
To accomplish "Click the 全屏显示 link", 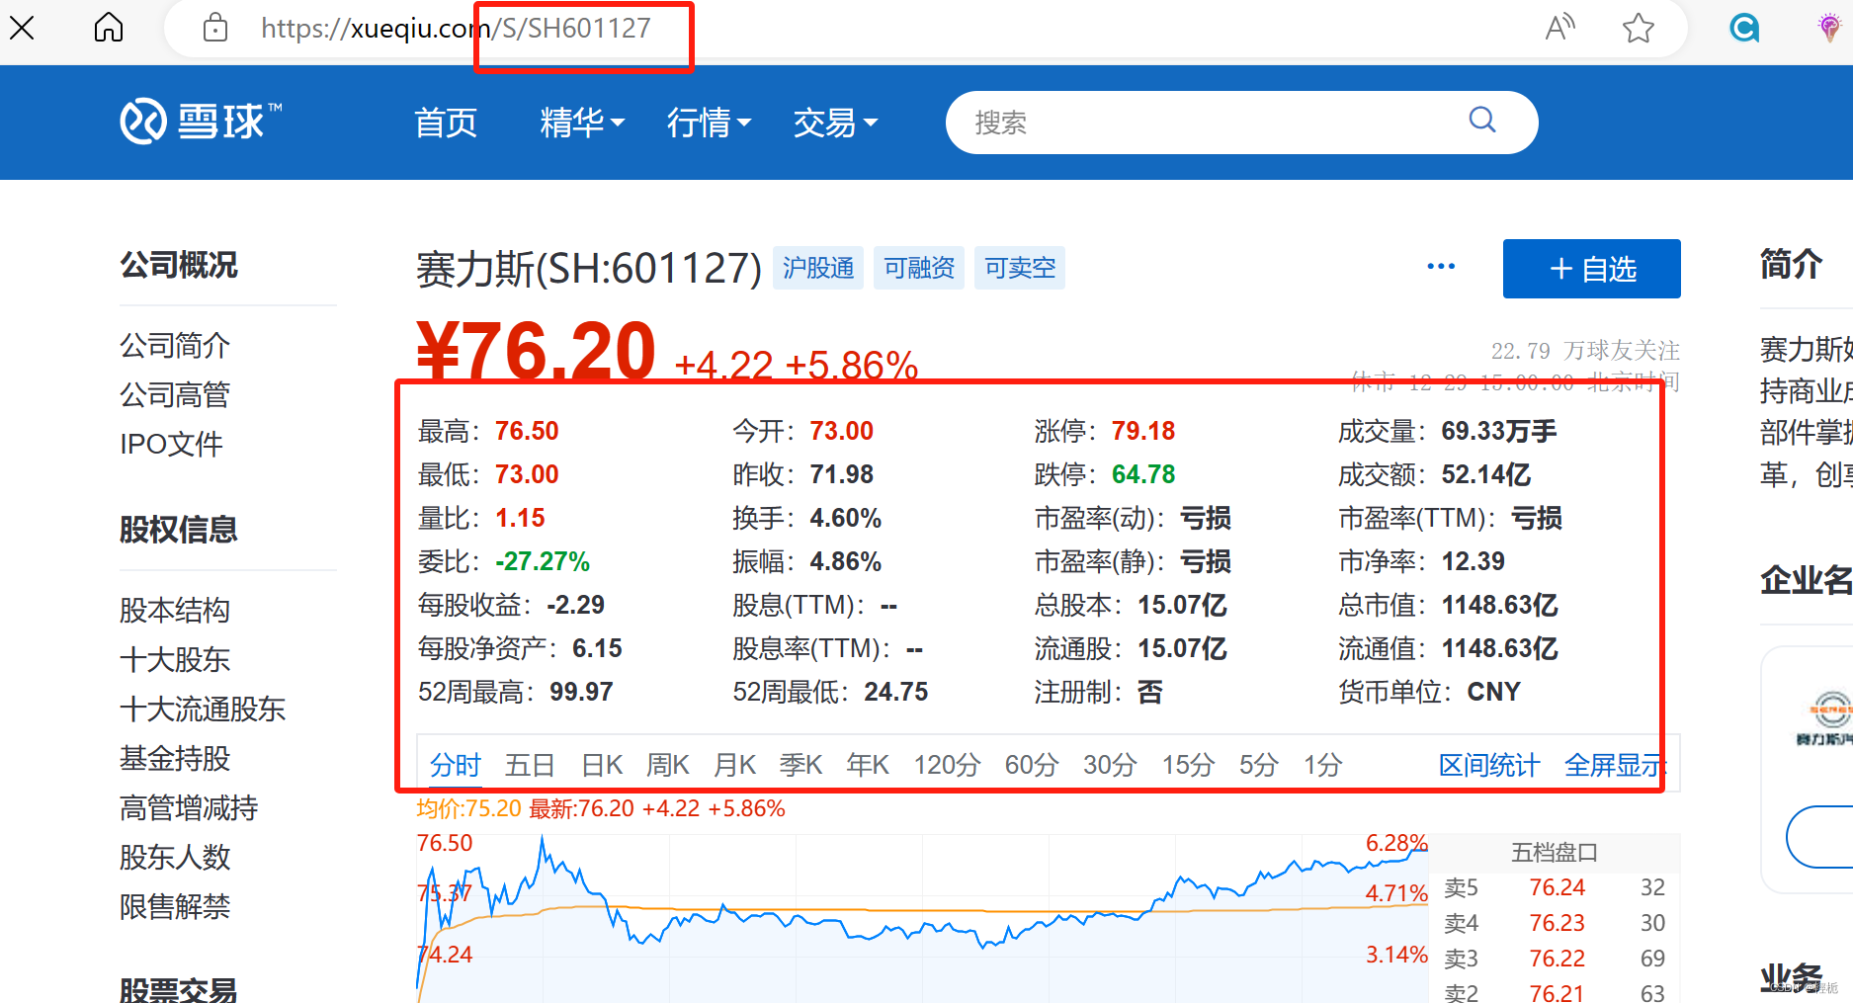I will [x=1615, y=765].
